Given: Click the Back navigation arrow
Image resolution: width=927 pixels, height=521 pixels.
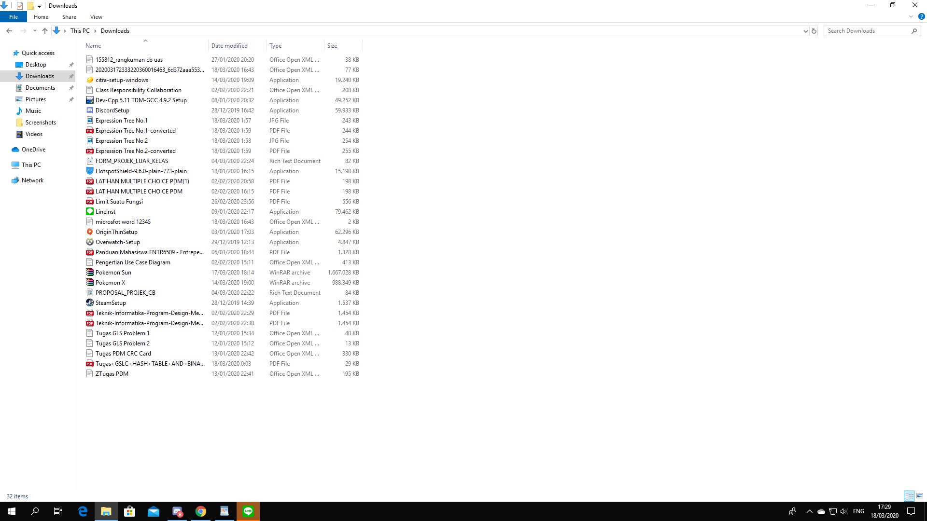Looking at the screenshot, I should click(9, 31).
